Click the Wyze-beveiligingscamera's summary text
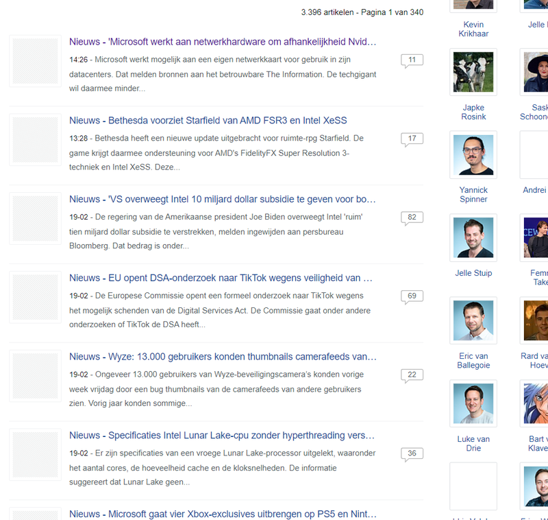Viewport: 548px width, 520px height. (x=216, y=389)
